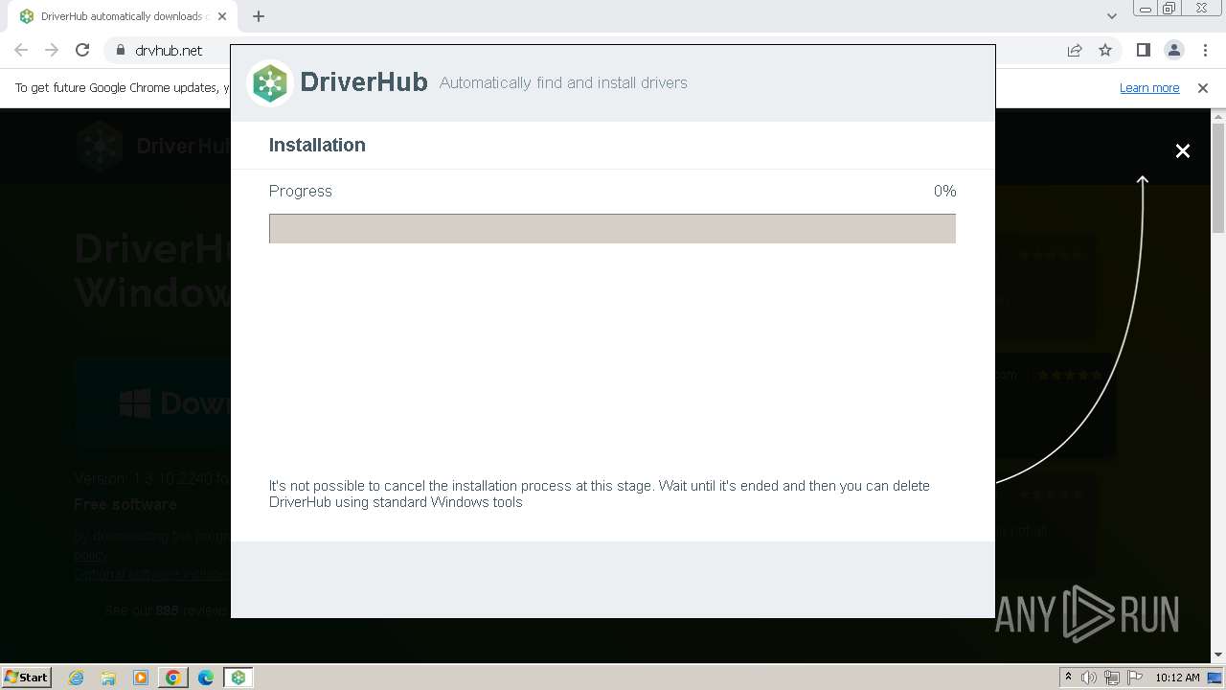Open the network status tray icon

coord(1112,678)
